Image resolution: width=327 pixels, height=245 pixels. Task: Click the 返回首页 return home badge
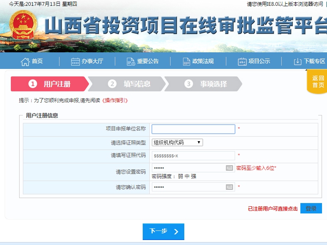pyautogui.click(x=318, y=82)
